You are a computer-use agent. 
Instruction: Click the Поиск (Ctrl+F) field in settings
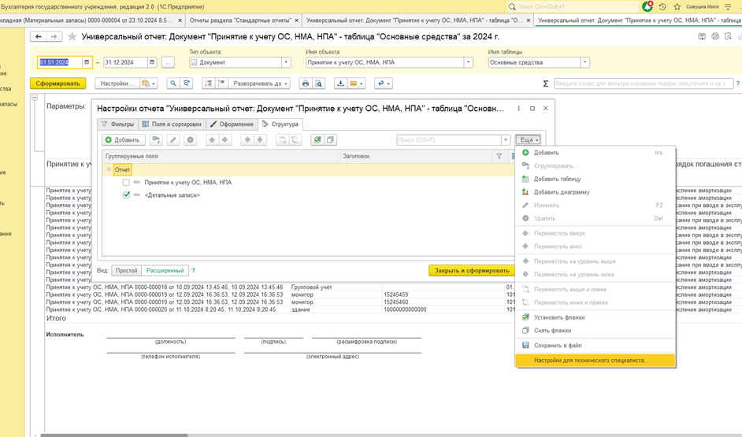(x=449, y=139)
